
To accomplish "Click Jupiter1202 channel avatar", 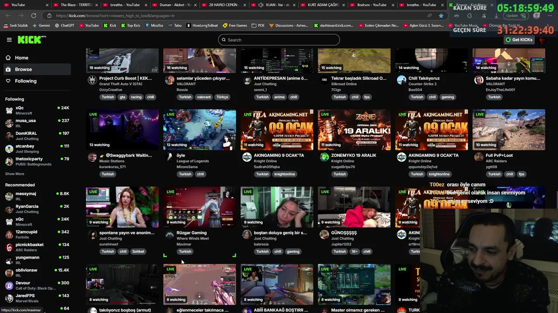I will click(x=324, y=235).
